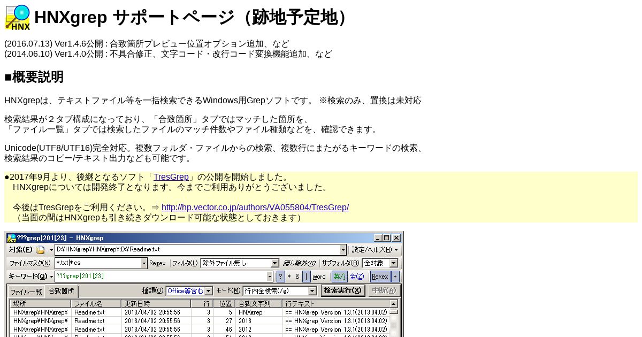Sort by the 合致文字列 column header
Image resolution: width=642 pixels, height=337 pixels.
258,304
